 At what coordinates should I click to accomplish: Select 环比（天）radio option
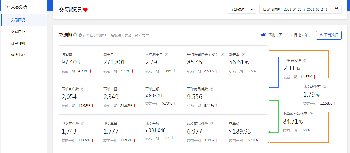click(263, 35)
